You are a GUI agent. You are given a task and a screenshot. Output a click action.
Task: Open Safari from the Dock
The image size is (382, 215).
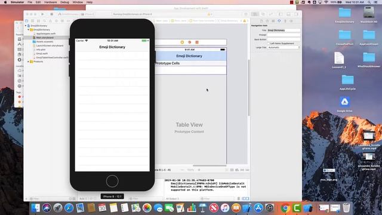pyautogui.click(x=69, y=208)
